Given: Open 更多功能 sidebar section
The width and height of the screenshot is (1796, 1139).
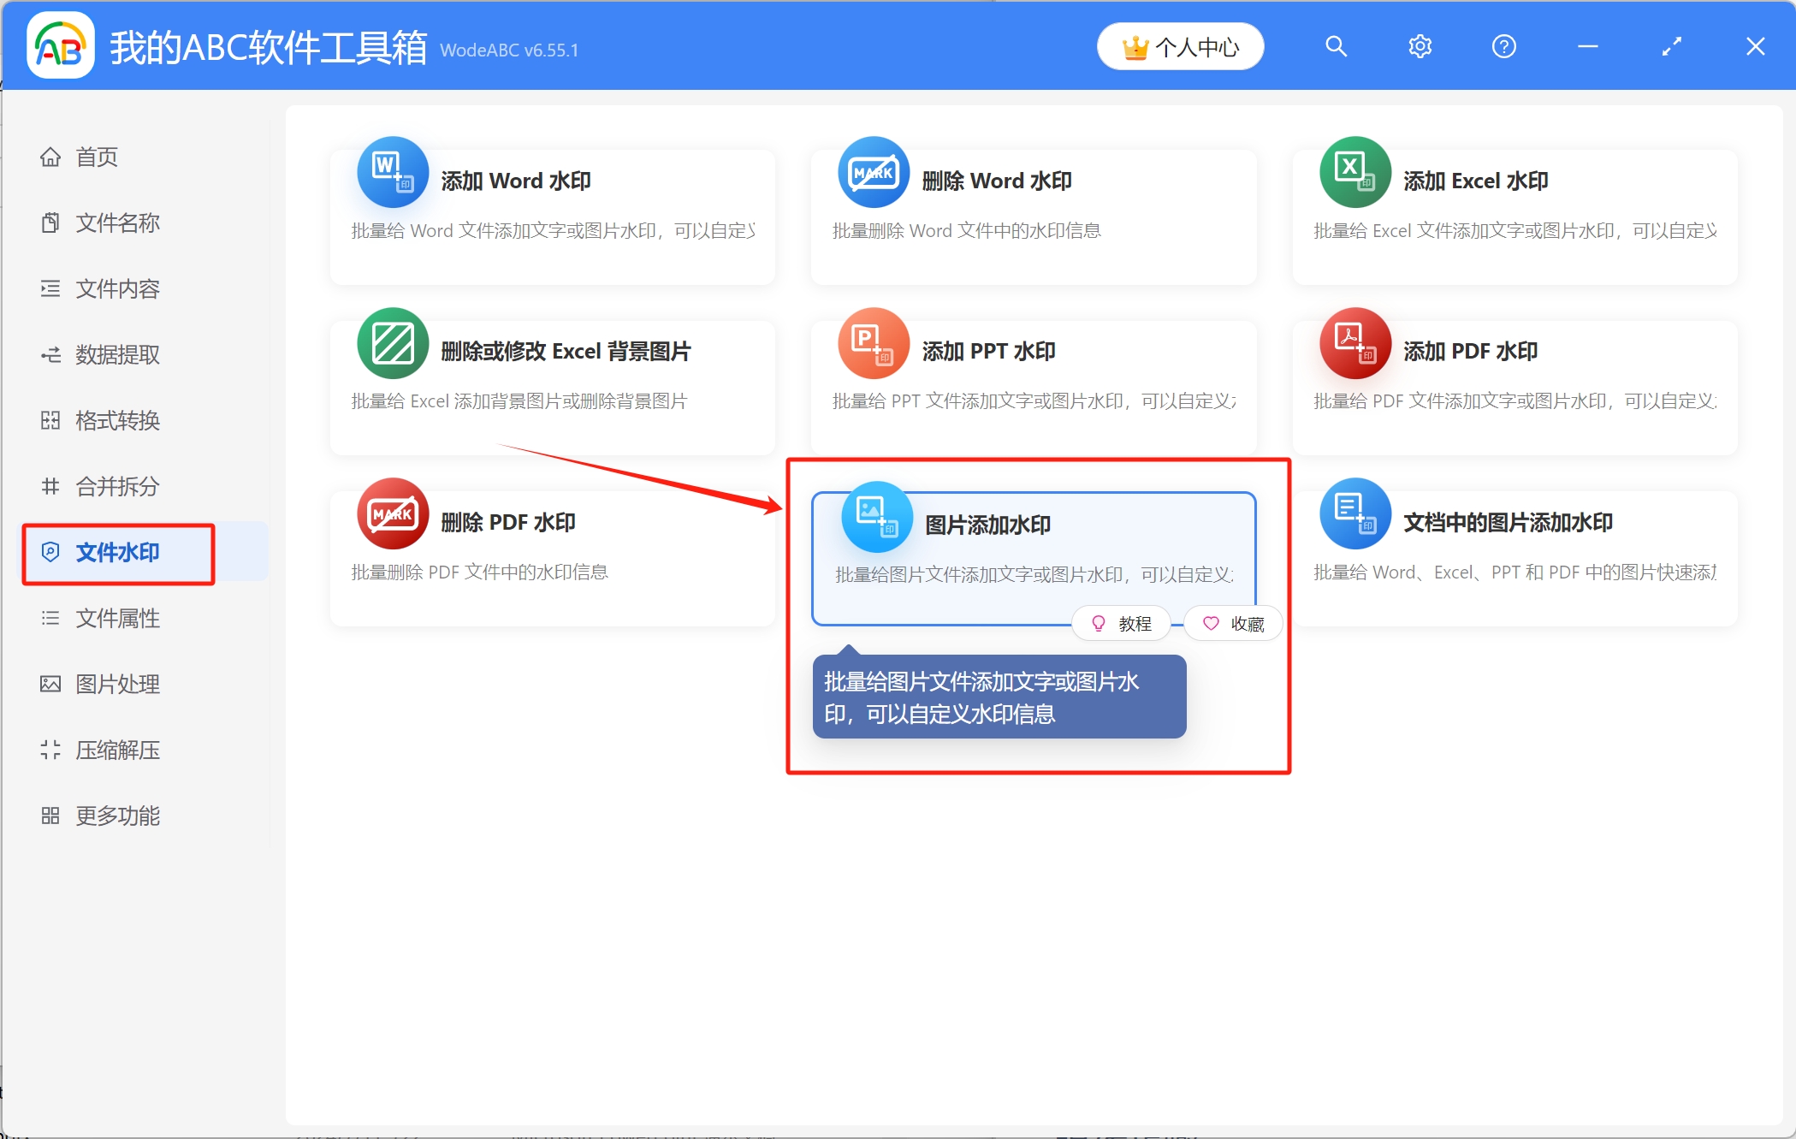Looking at the screenshot, I should (x=117, y=816).
